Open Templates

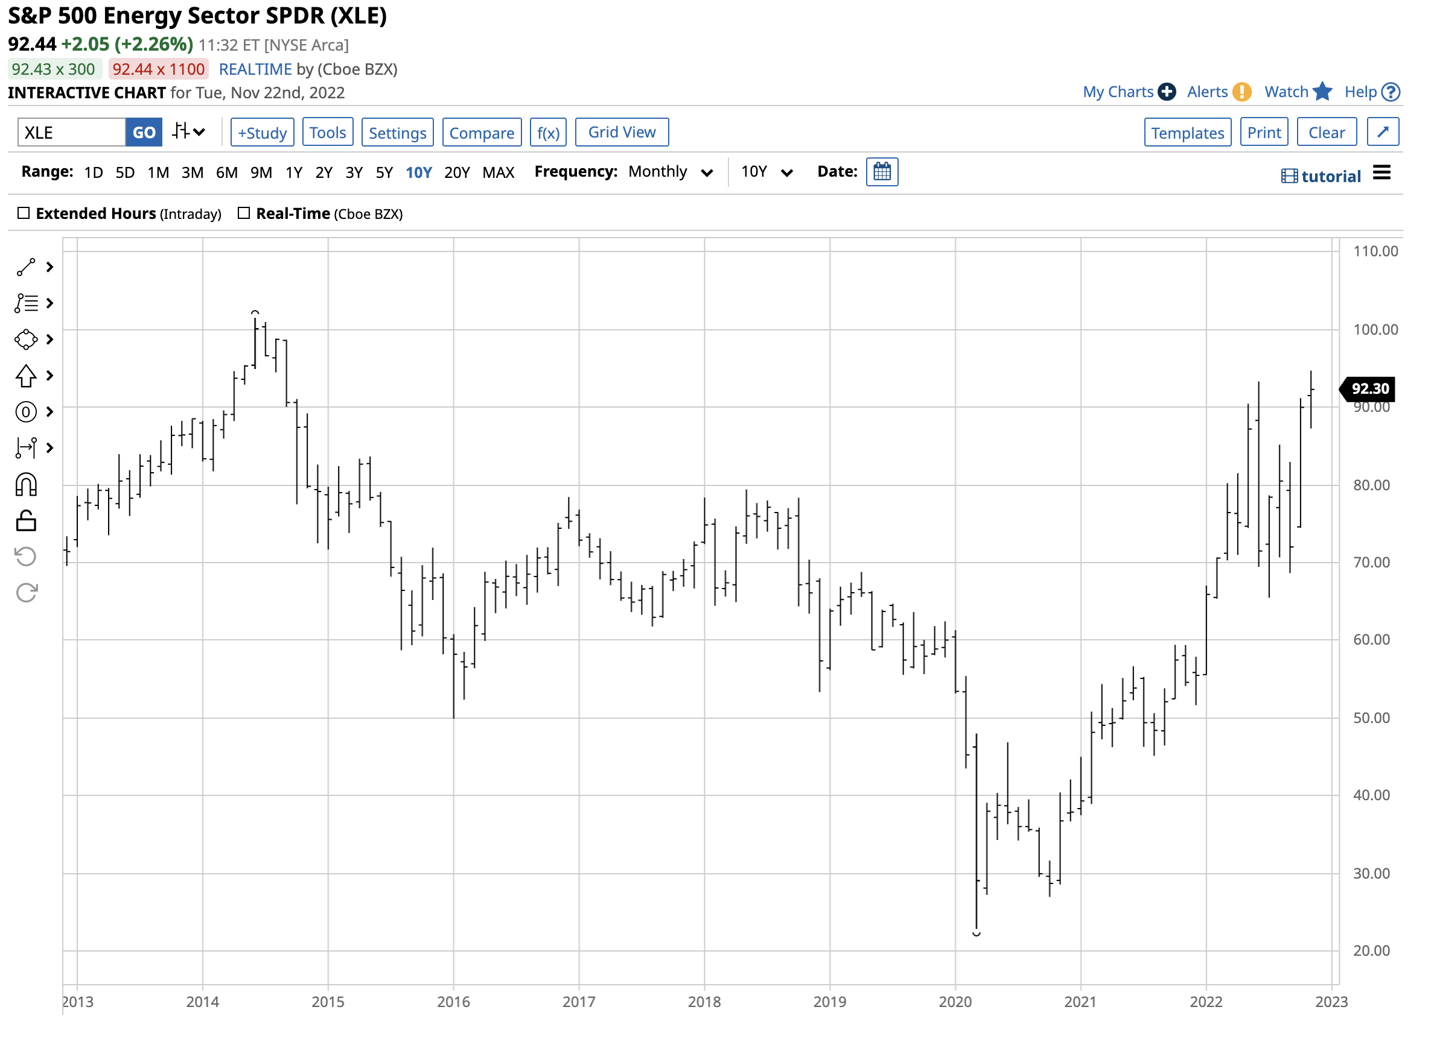1187,133
